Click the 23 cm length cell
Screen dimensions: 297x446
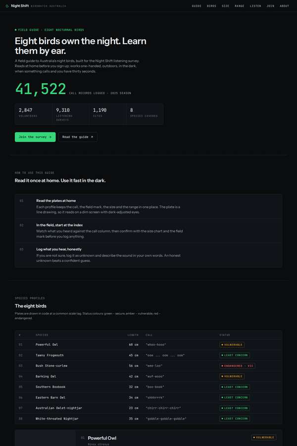[x=134, y=408]
